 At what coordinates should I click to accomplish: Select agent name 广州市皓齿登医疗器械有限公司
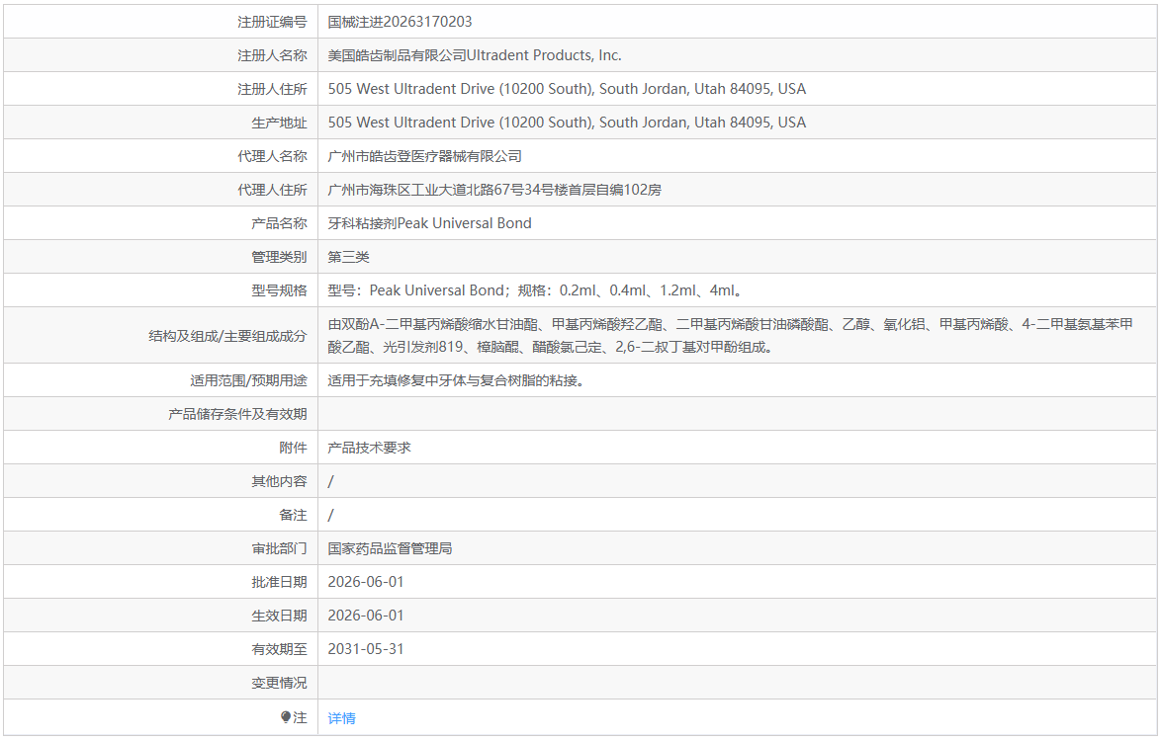[x=425, y=156]
